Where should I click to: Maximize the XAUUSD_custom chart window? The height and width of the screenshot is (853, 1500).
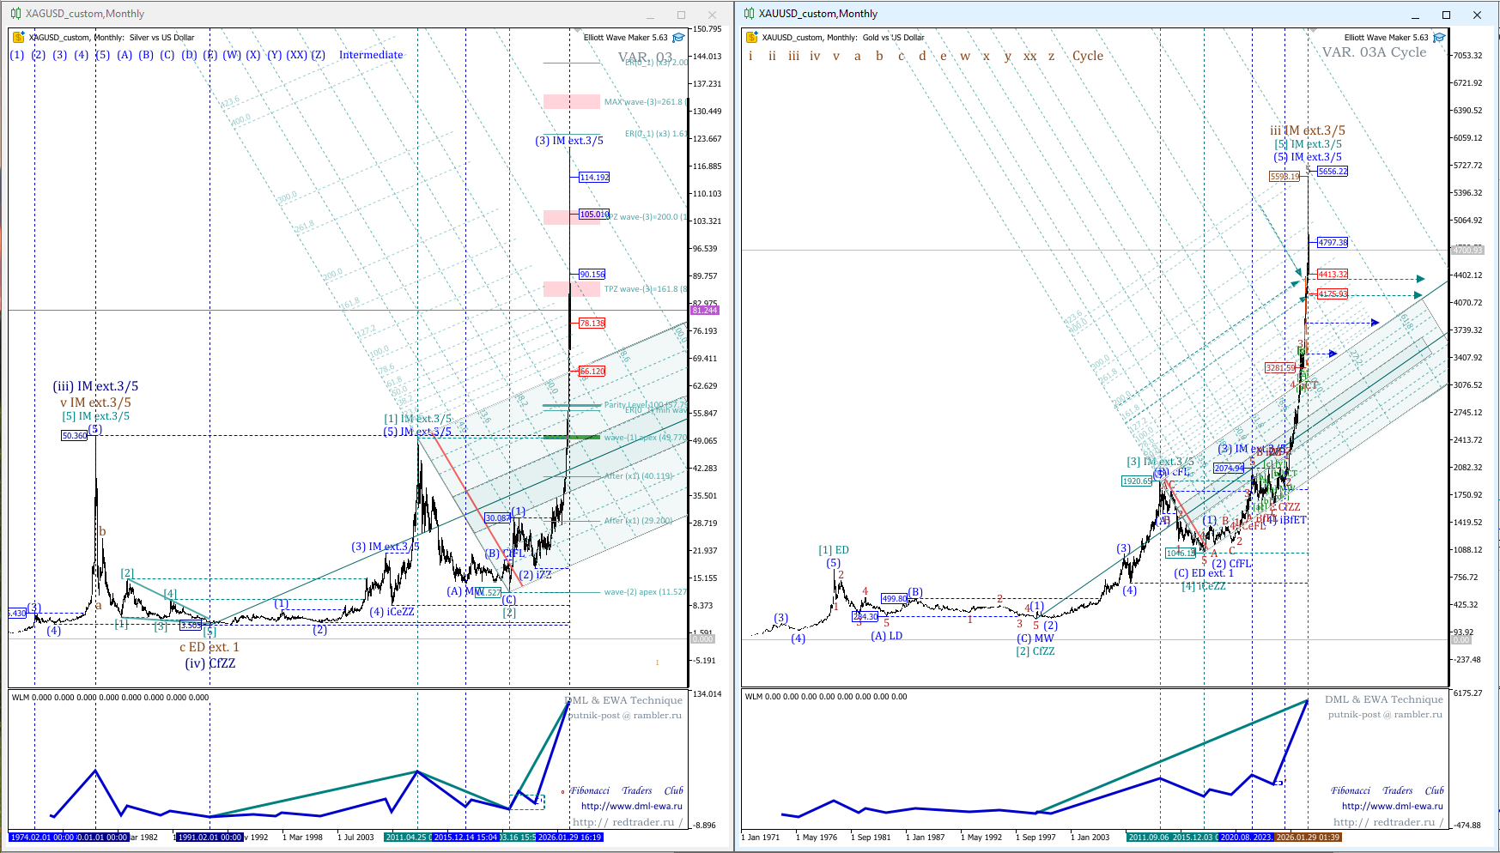coord(1446,15)
